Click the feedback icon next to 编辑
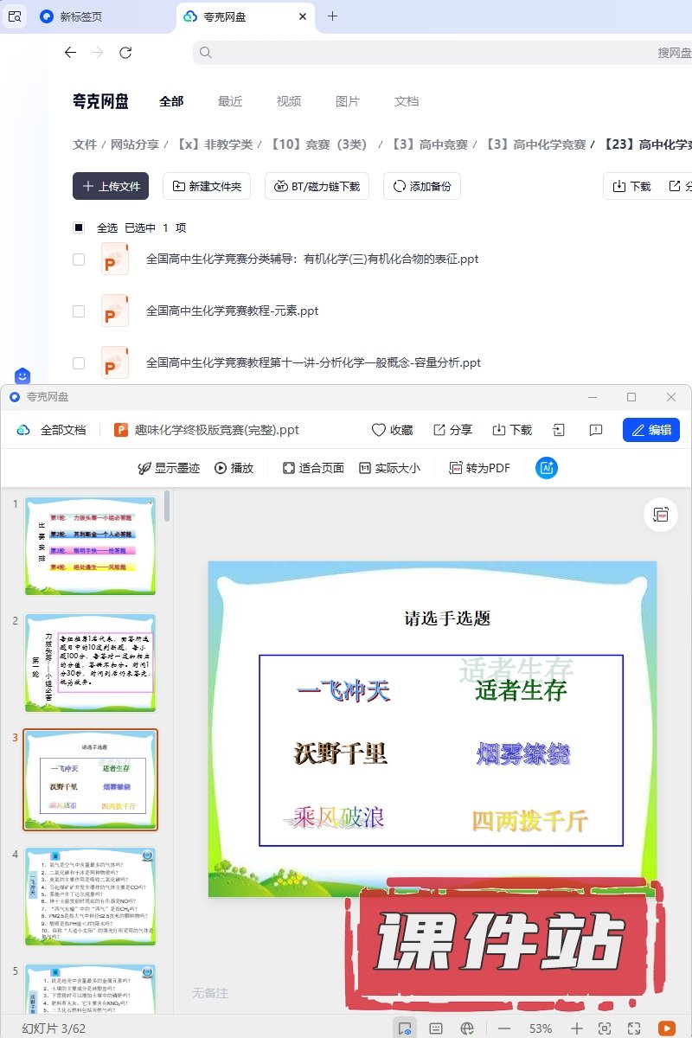Viewport: 692px width, 1038px height. tap(595, 430)
